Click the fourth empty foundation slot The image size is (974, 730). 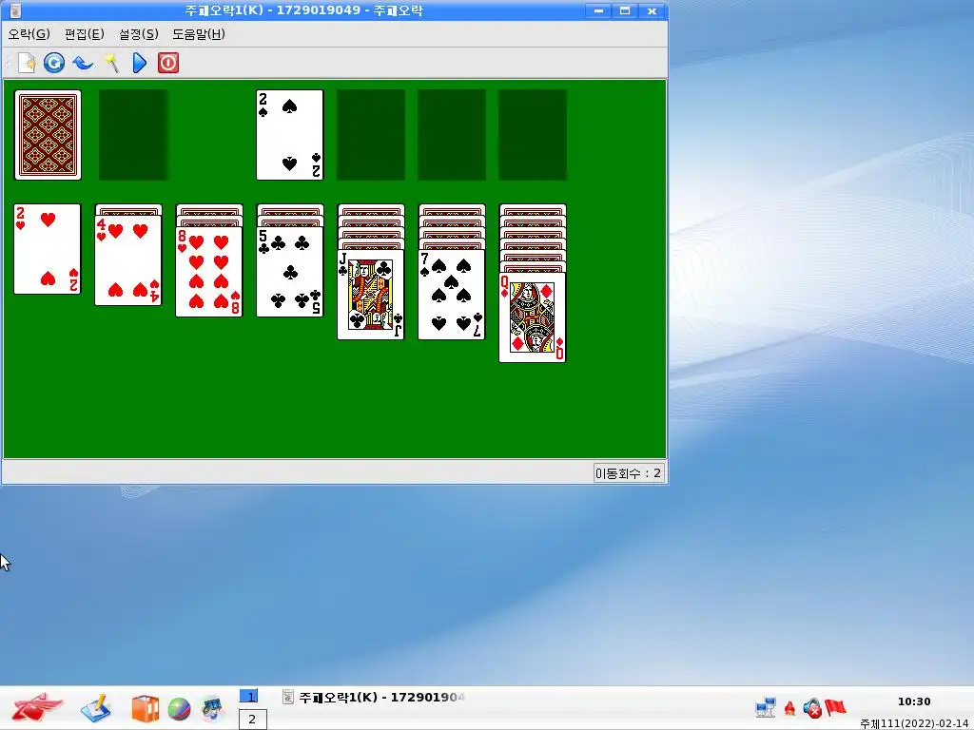pyautogui.click(x=533, y=135)
